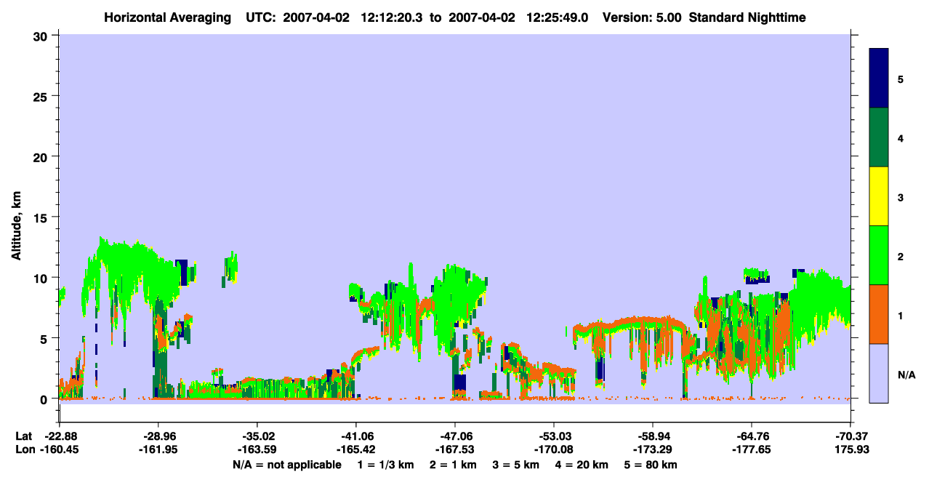The height and width of the screenshot is (485, 945).
Task: Click longitude value -167.53
Action: click(455, 450)
